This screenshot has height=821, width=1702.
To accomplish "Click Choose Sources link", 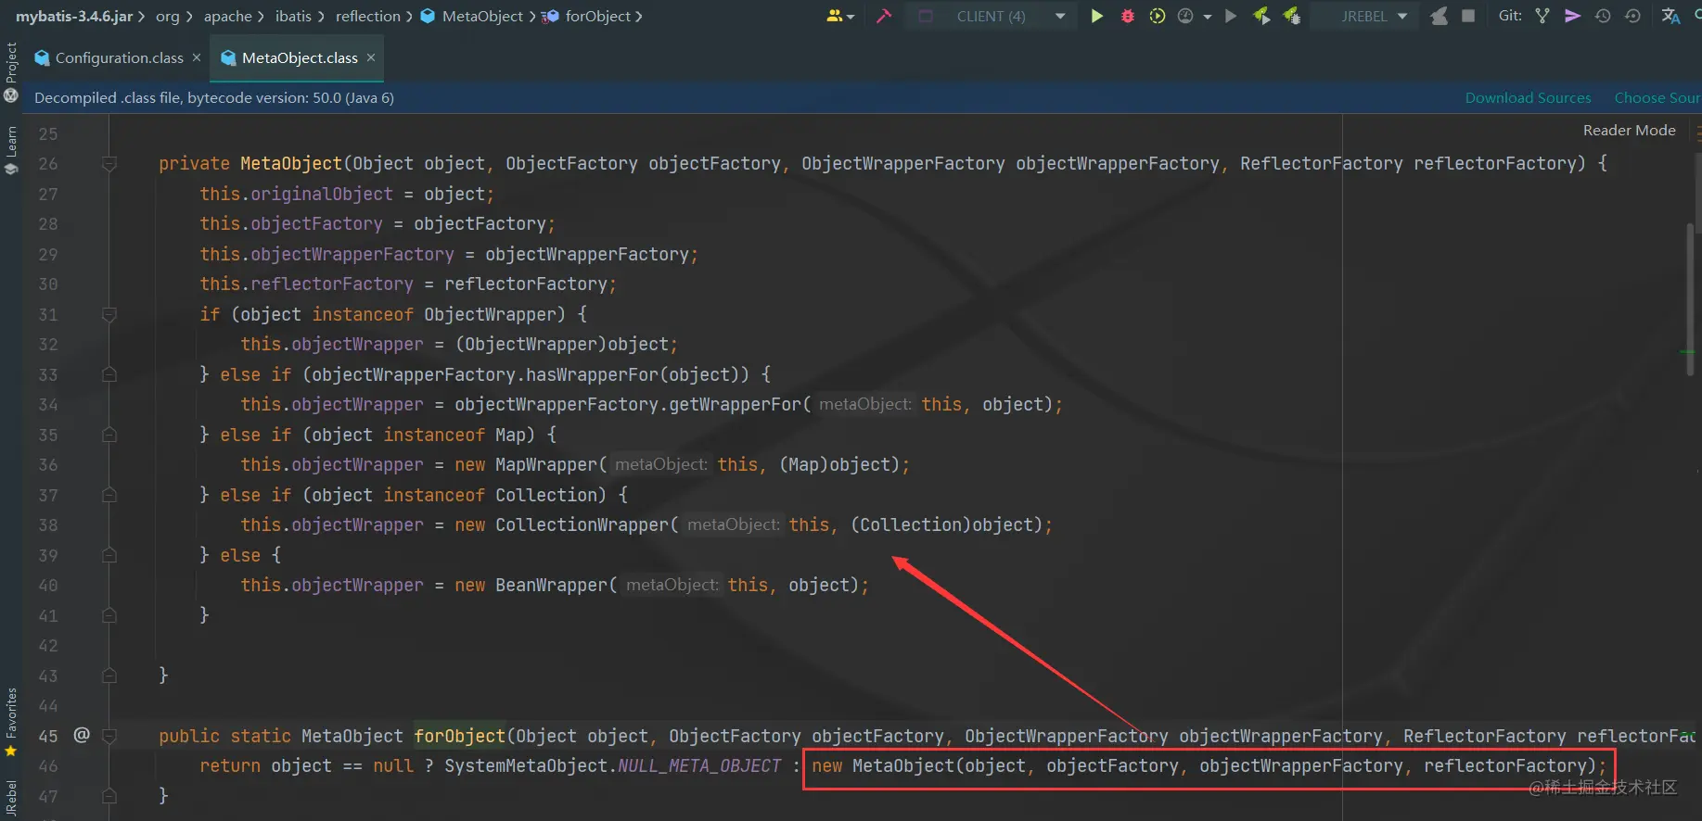I will 1657,97.
